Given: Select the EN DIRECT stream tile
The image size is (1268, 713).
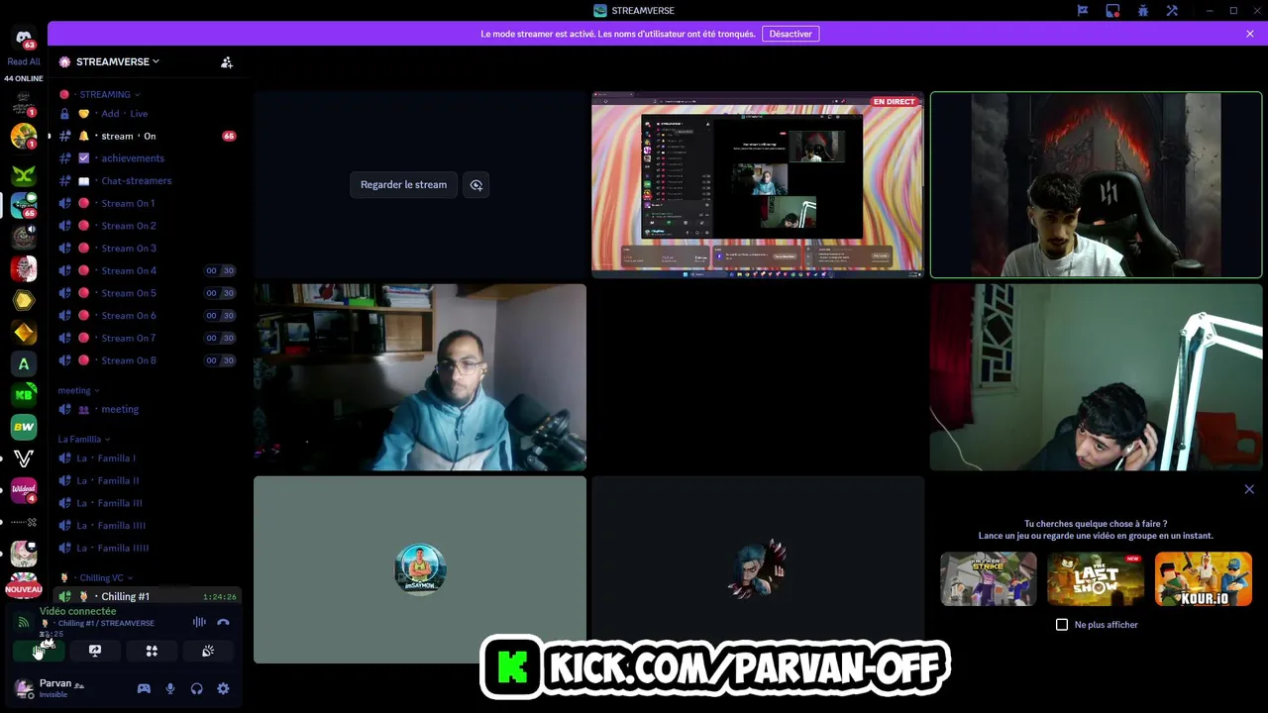Looking at the screenshot, I should click(758, 184).
